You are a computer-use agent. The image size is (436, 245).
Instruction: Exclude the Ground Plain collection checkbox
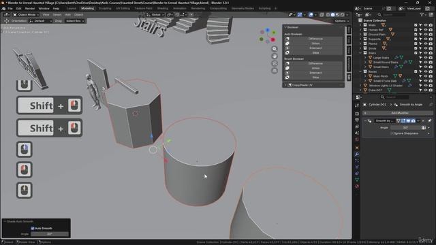[x=416, y=35]
